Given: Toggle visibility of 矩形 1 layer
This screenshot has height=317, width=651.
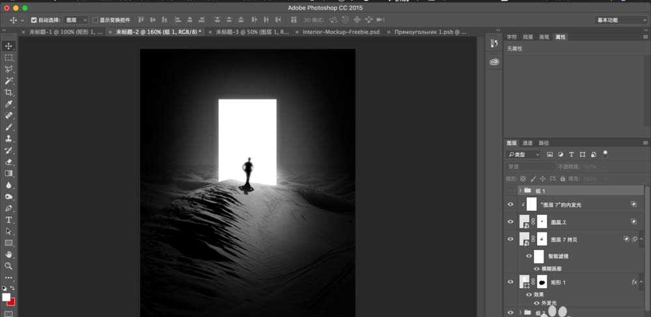Looking at the screenshot, I should coord(510,283).
